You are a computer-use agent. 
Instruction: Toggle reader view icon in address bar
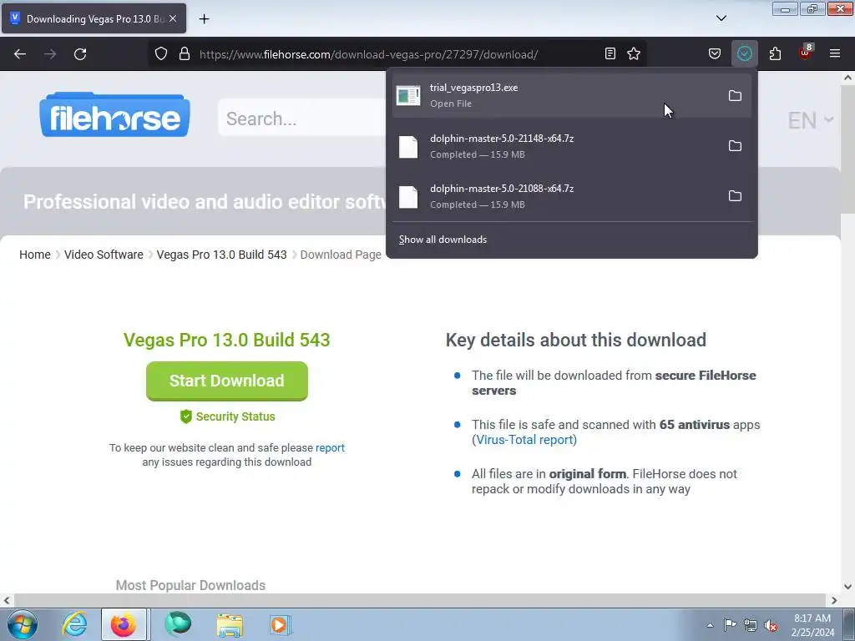click(x=610, y=53)
